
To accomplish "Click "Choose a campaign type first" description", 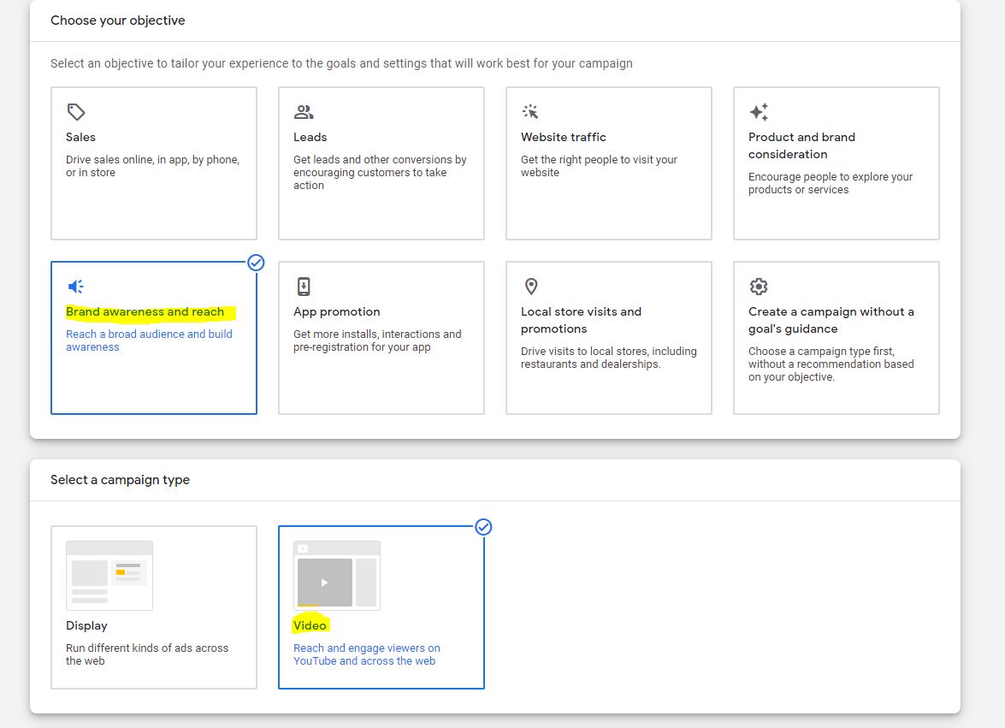I will 831,364.
